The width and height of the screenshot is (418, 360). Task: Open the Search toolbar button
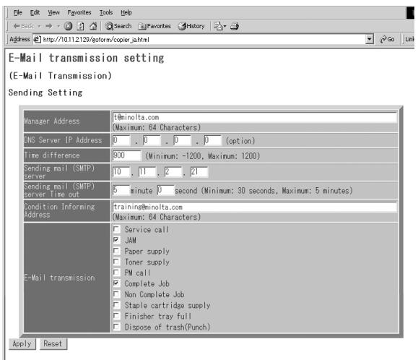(118, 26)
